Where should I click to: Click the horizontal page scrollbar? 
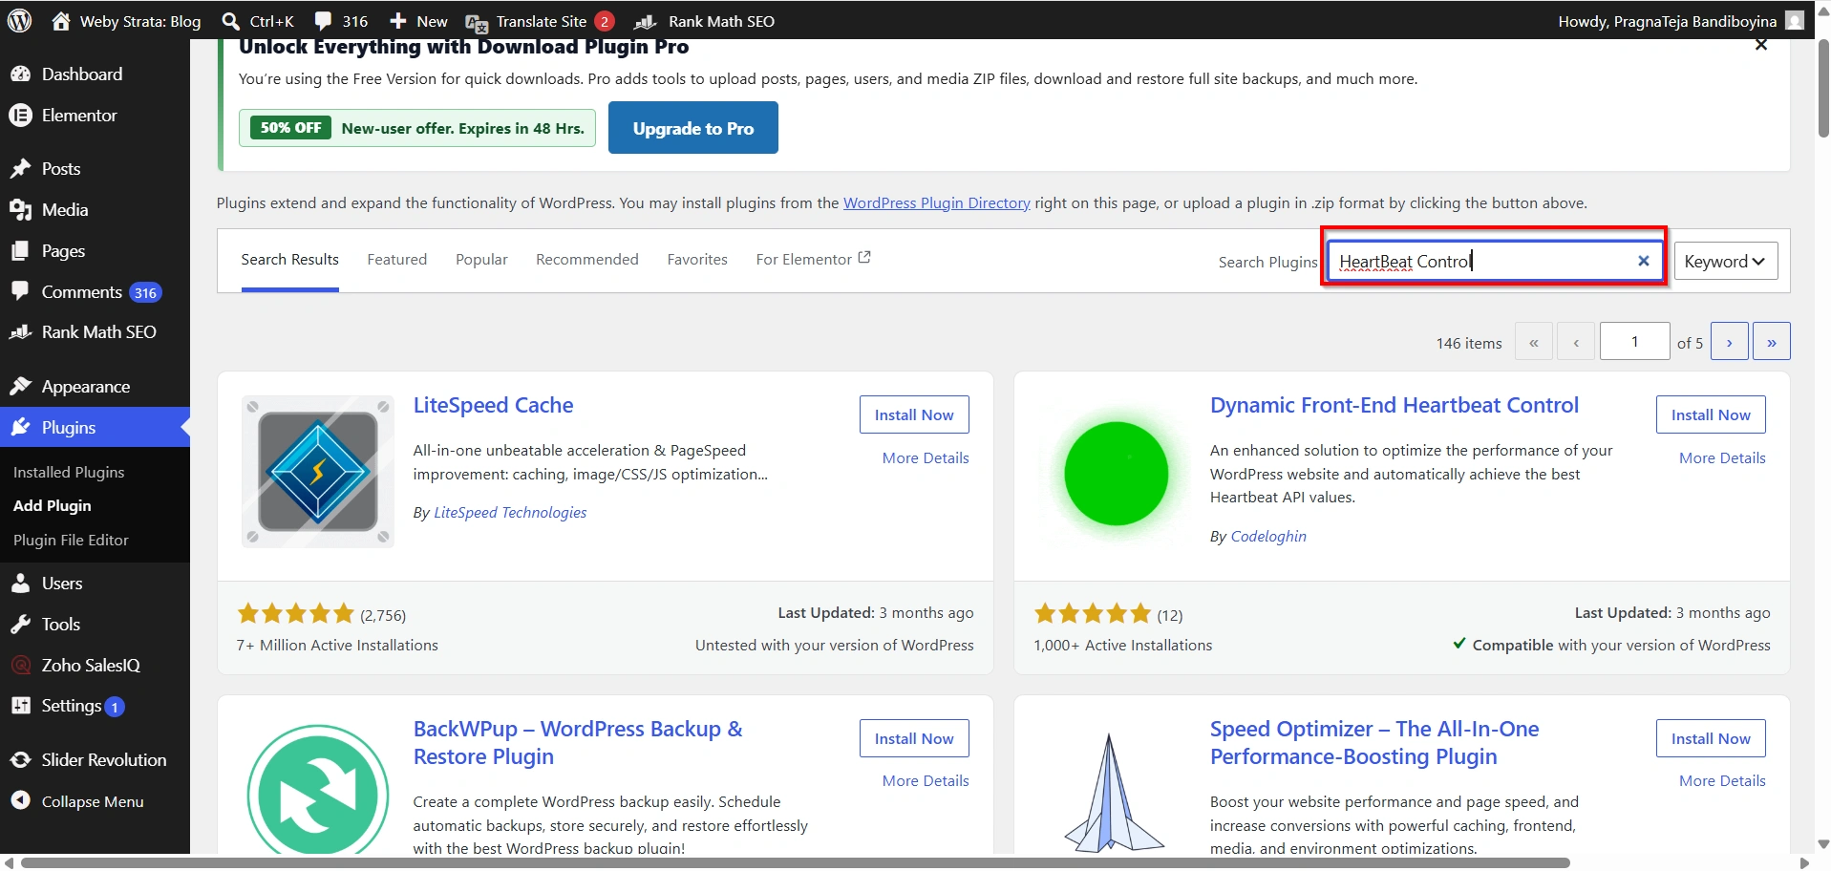pyautogui.click(x=795, y=862)
